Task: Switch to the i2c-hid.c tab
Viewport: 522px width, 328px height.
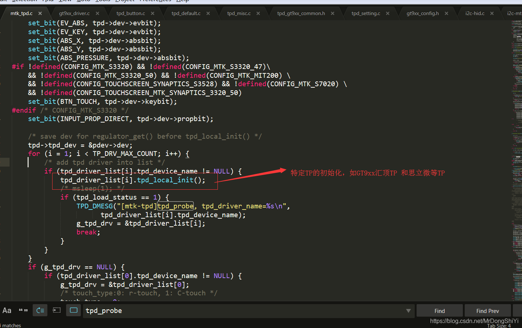Action: pyautogui.click(x=475, y=13)
